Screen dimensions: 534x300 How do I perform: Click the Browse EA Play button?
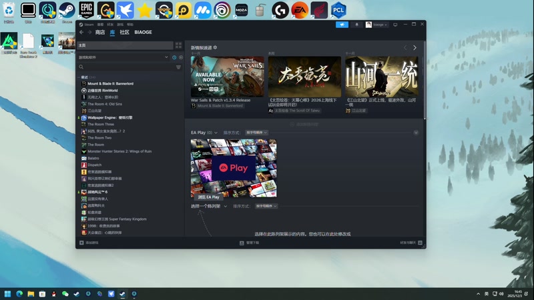pos(208,197)
